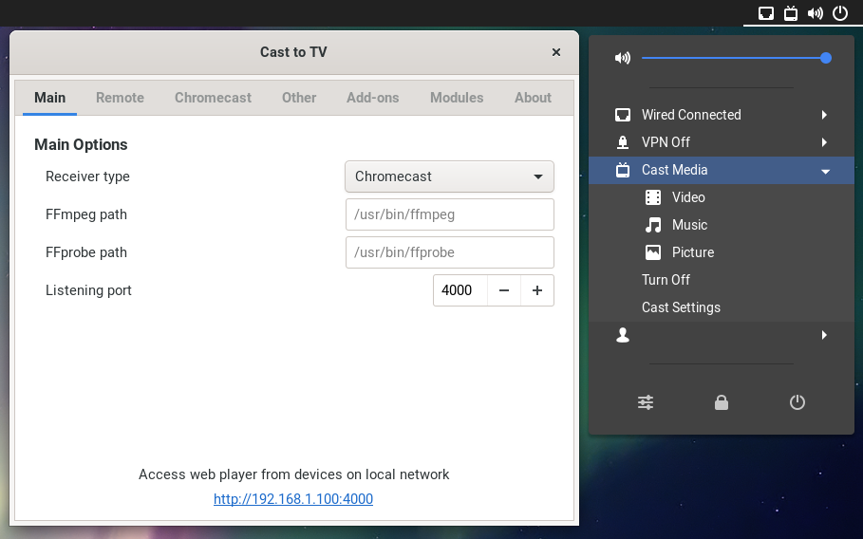863x539 pixels.
Task: Click the network icon in top bar
Action: click(765, 12)
